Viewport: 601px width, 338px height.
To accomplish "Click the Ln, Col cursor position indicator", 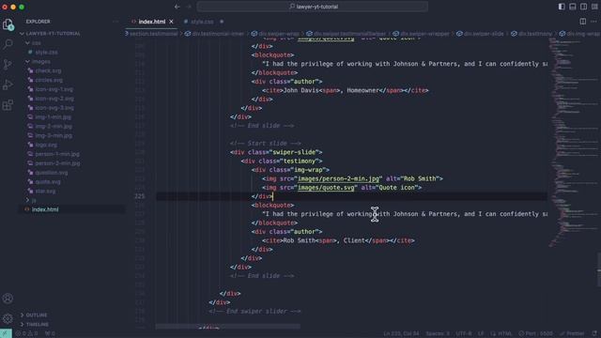I will point(401,334).
